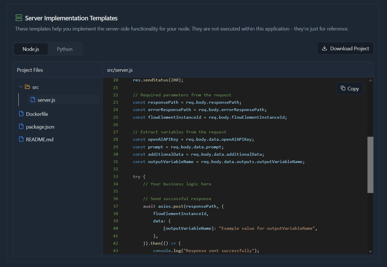Switch to the Python tab
Screen dimensions: 387x267
65,49
